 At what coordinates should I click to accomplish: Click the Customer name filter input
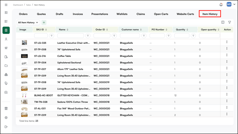coord(130,36)
